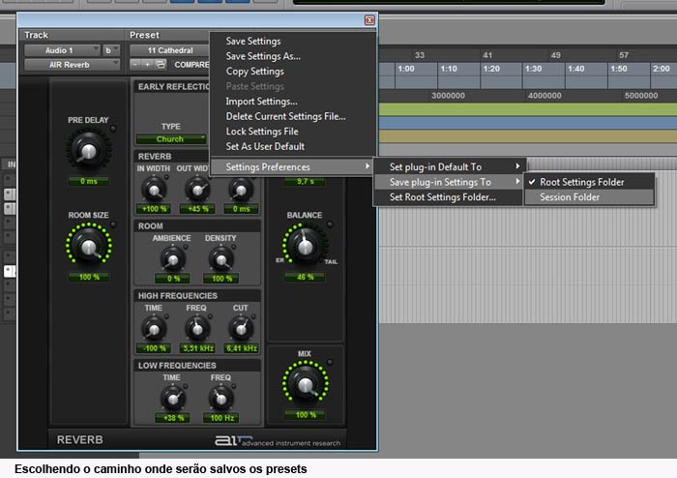Click the low frequencies TIME knob

[x=173, y=399]
